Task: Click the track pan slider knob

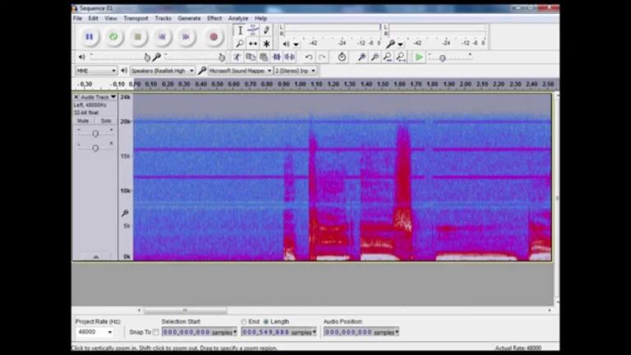Action: point(95,148)
